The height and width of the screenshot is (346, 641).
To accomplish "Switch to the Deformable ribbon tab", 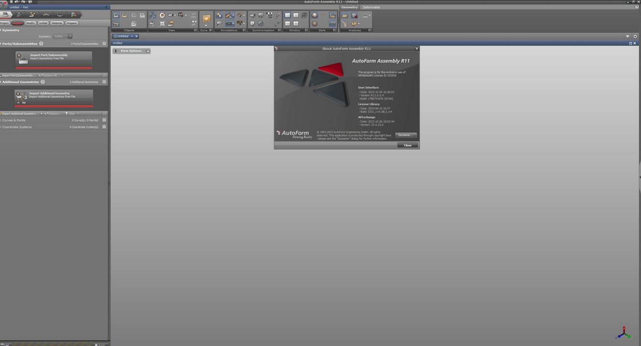I will point(371,7).
